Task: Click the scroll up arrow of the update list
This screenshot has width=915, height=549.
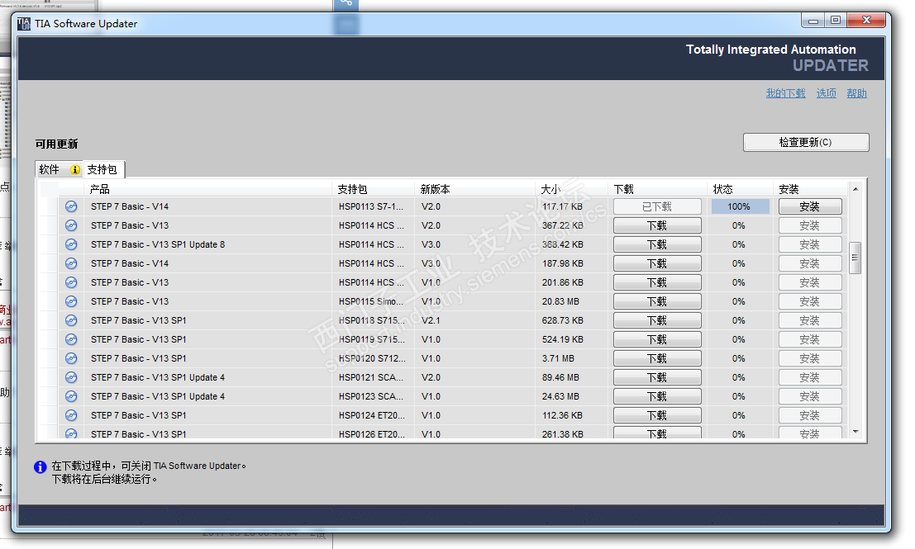Action: [x=855, y=189]
